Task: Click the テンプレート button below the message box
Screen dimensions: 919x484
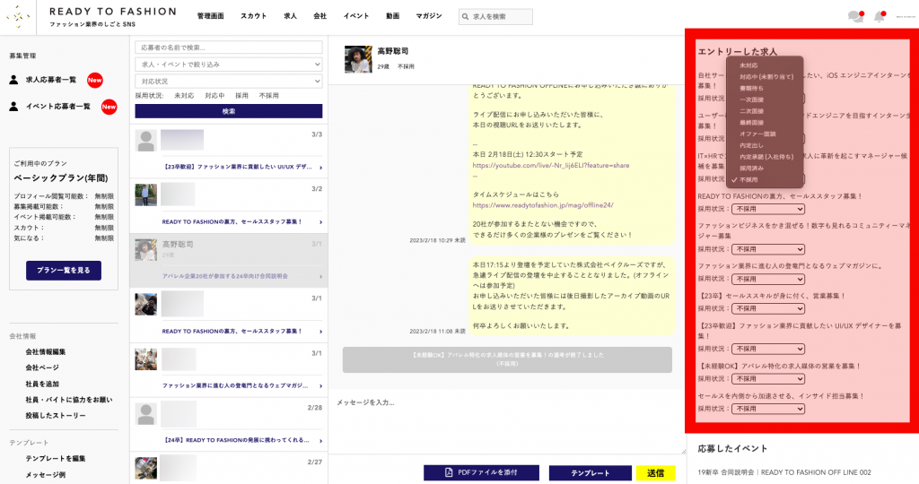Action: click(591, 473)
